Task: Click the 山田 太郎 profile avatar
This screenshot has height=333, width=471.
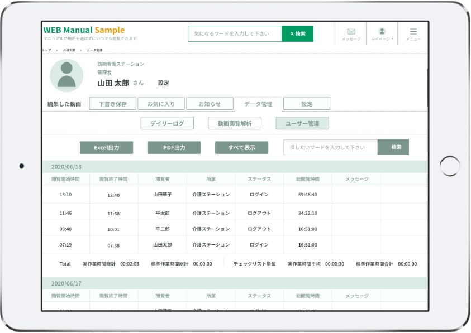Action: tap(66, 75)
